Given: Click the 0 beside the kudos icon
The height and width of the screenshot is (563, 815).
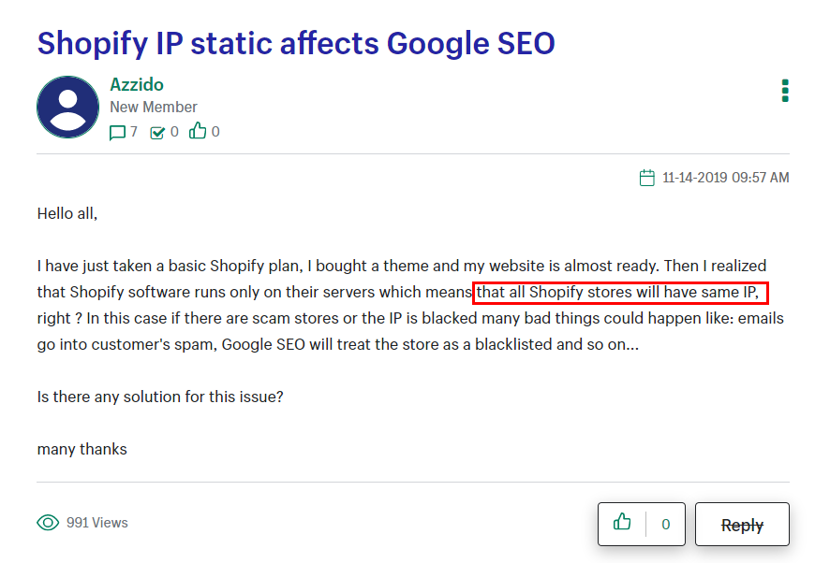Looking at the screenshot, I should click(x=215, y=131).
